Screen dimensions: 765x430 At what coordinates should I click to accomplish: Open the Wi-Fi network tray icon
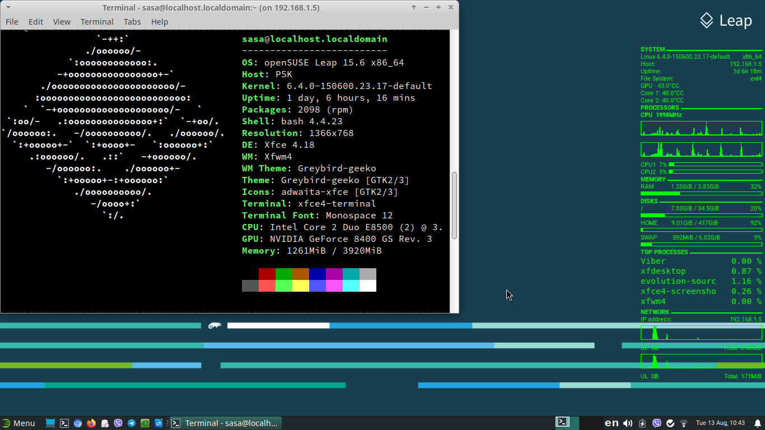pos(684,423)
